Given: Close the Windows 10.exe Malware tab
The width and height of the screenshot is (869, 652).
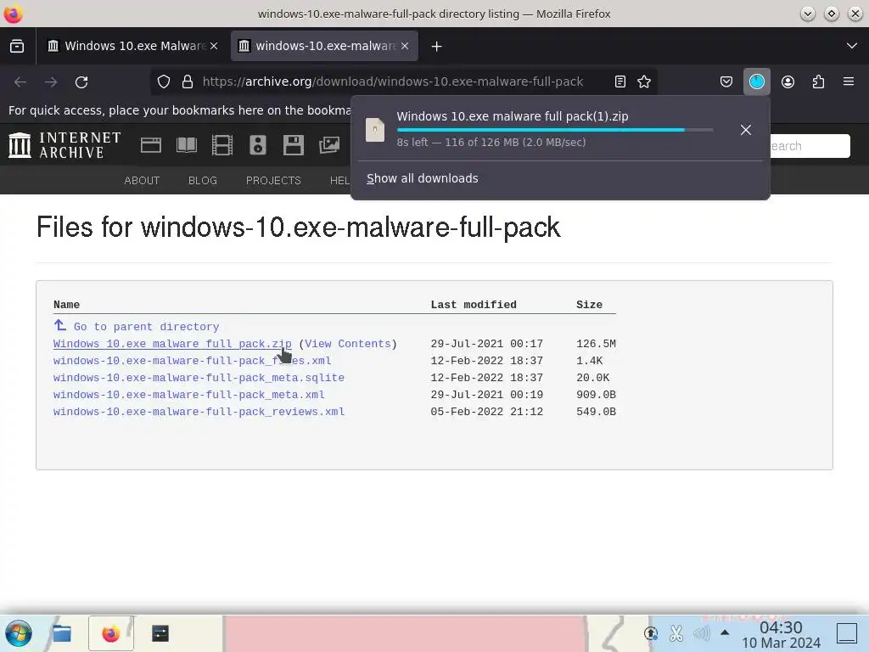Looking at the screenshot, I should click(214, 46).
